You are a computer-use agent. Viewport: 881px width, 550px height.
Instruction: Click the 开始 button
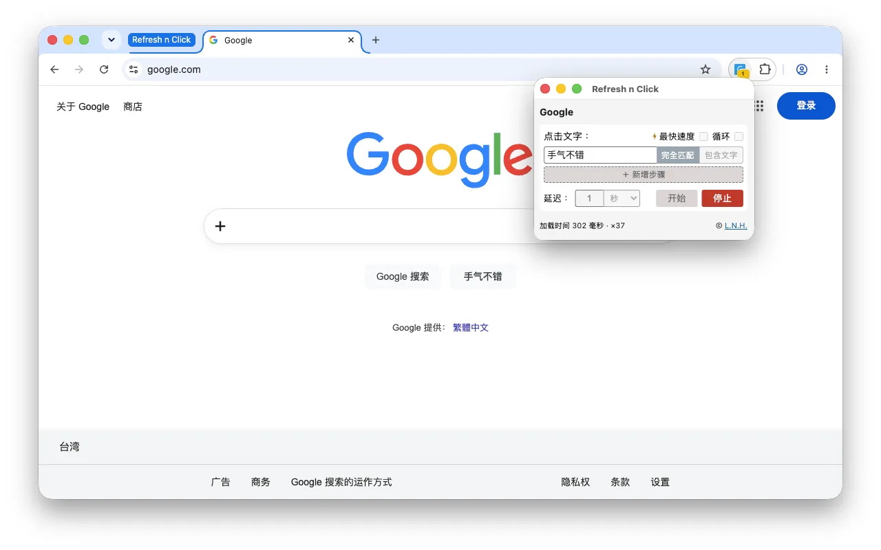(x=677, y=199)
